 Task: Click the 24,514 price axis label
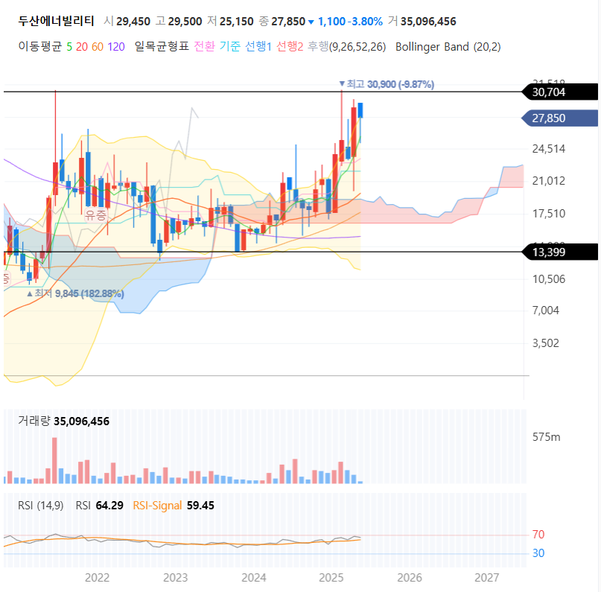[x=548, y=149]
